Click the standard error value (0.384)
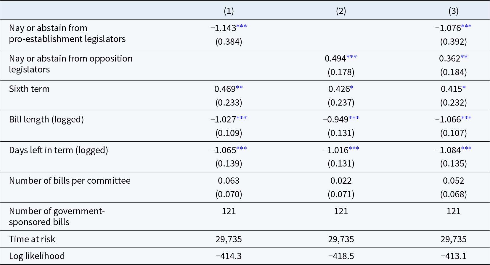This screenshot has height=265, width=490. 229,42
